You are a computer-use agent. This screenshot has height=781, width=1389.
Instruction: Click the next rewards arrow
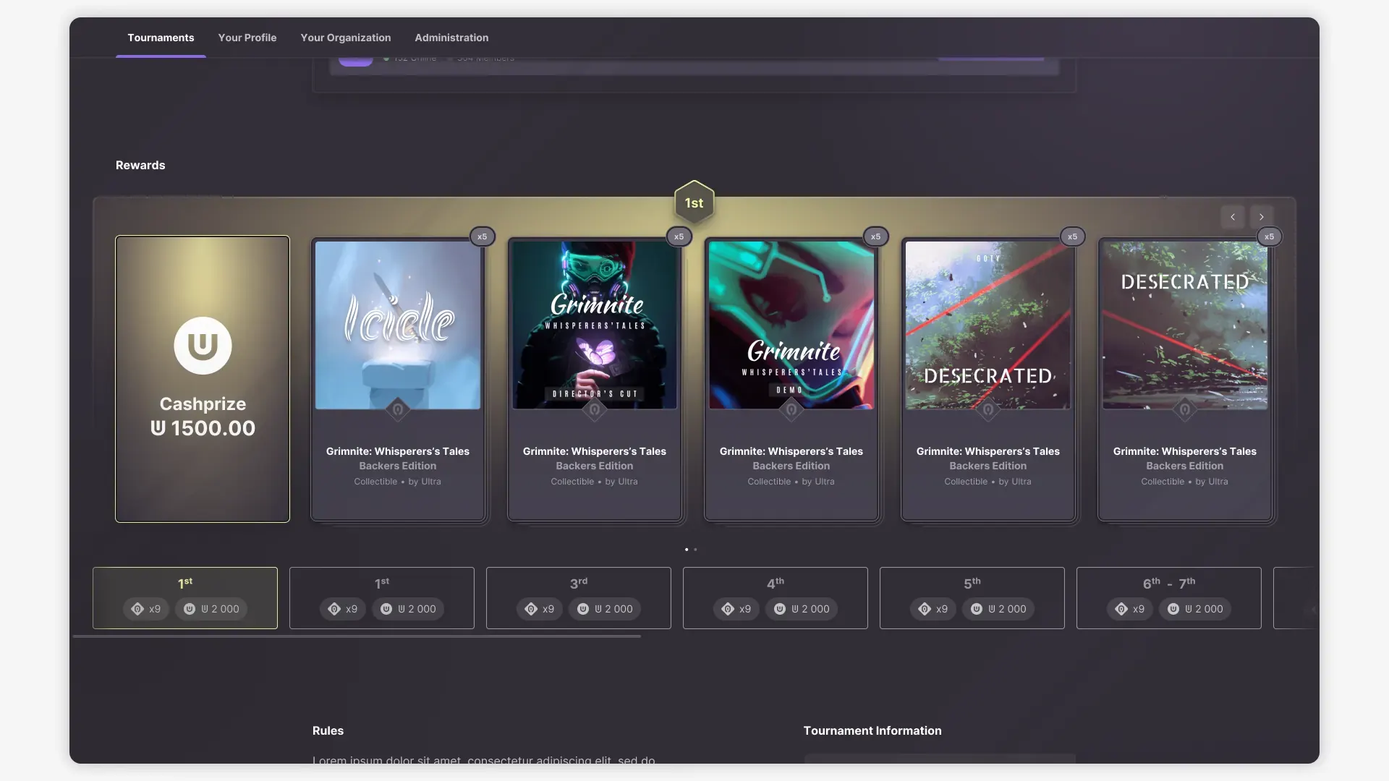click(1262, 217)
